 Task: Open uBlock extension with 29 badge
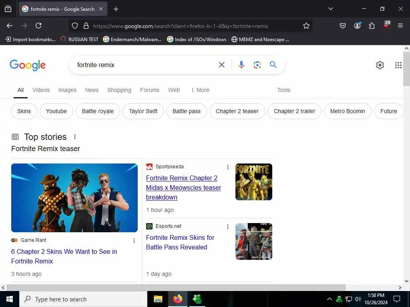pyautogui.click(x=386, y=24)
